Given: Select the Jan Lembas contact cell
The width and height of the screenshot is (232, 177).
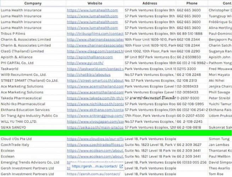Looking at the screenshot, I should pos(220,145).
